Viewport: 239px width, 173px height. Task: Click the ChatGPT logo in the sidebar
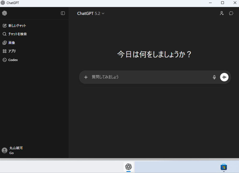tap(4, 13)
